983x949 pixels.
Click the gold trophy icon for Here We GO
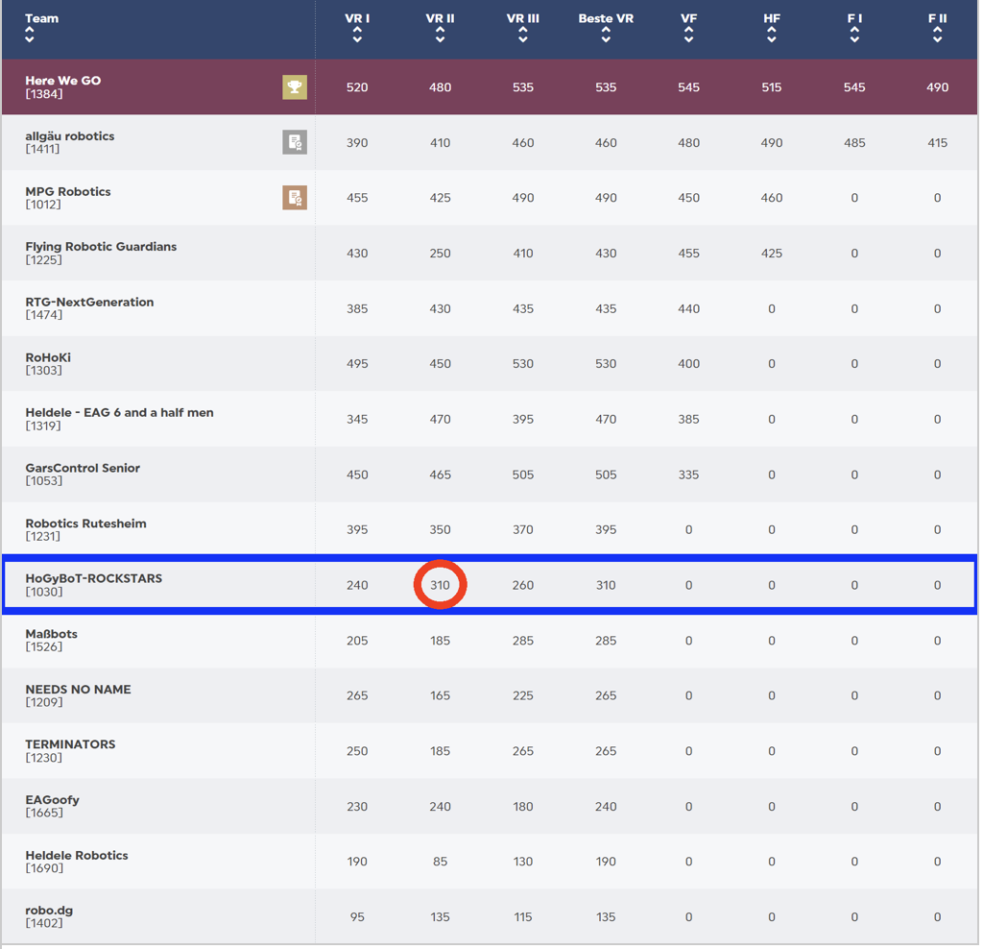click(295, 87)
